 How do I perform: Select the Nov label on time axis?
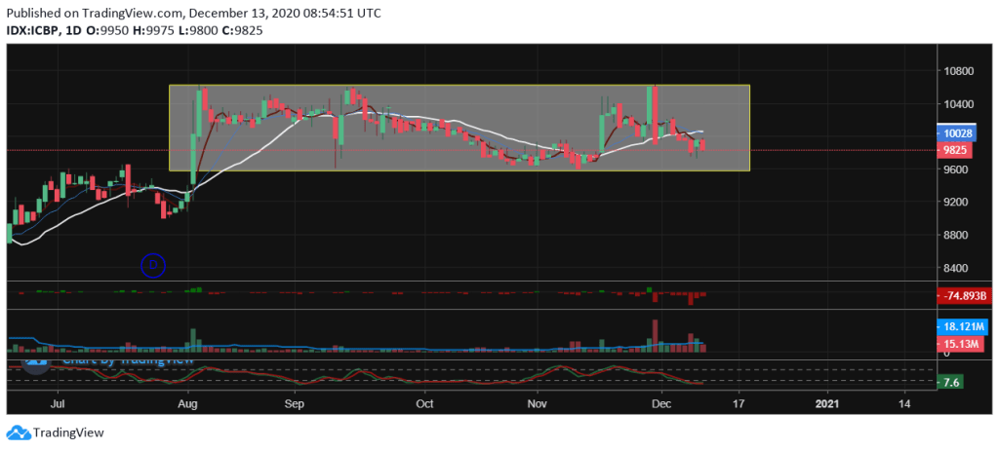(x=537, y=402)
